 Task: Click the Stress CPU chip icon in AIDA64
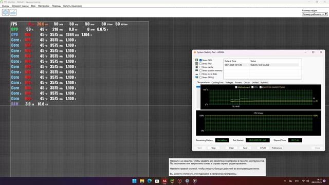[196, 60]
